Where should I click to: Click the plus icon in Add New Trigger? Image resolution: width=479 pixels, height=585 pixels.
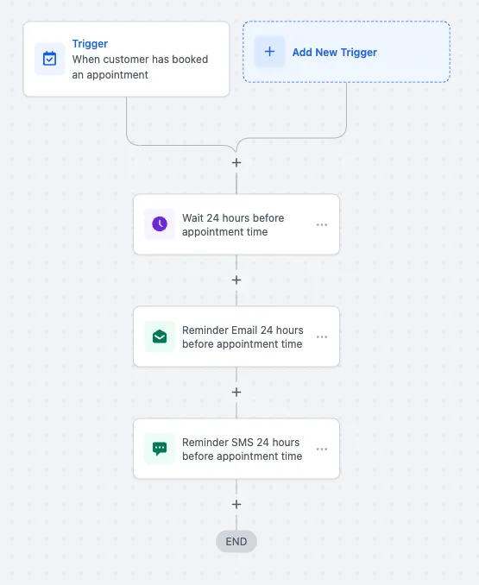point(269,52)
